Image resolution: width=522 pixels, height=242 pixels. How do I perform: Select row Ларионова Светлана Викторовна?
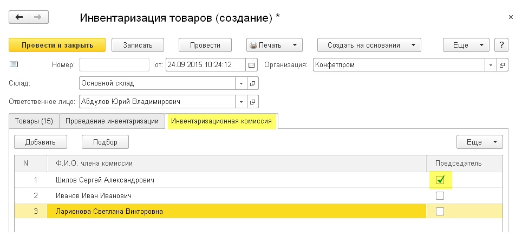pyautogui.click(x=258, y=211)
